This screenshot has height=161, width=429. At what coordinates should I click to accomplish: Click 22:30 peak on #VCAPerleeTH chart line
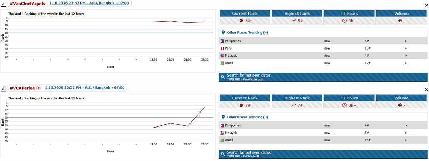204,107
